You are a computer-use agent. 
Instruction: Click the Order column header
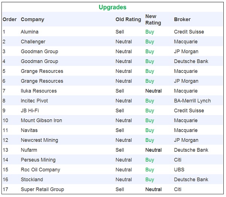9,19
